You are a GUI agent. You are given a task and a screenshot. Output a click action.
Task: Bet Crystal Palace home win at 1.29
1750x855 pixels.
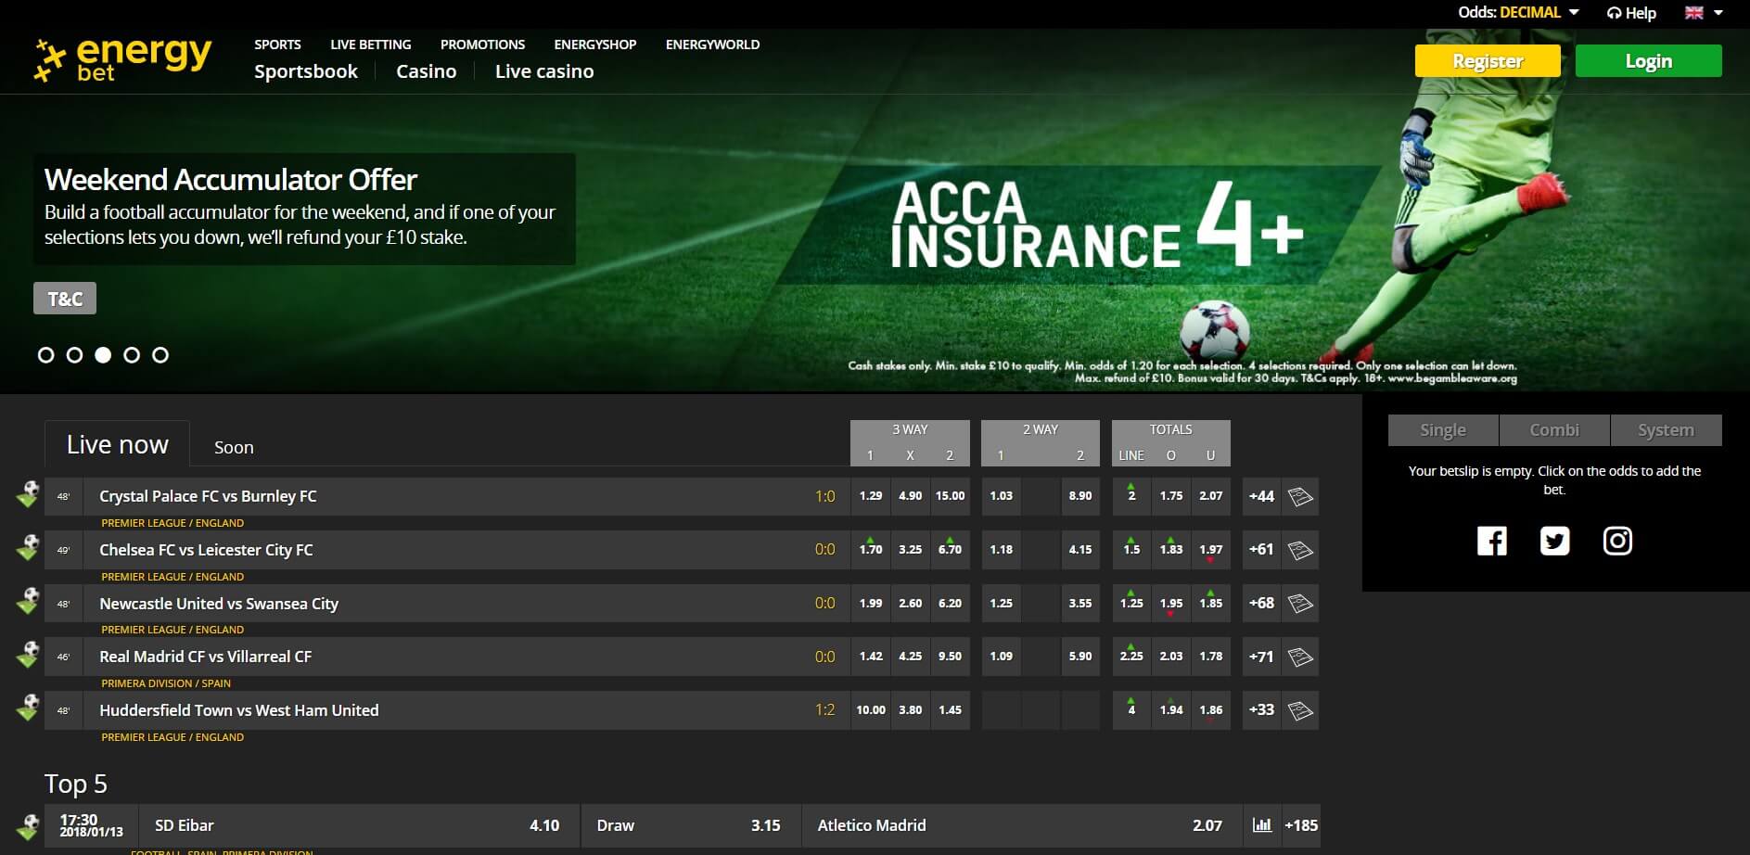871,496
